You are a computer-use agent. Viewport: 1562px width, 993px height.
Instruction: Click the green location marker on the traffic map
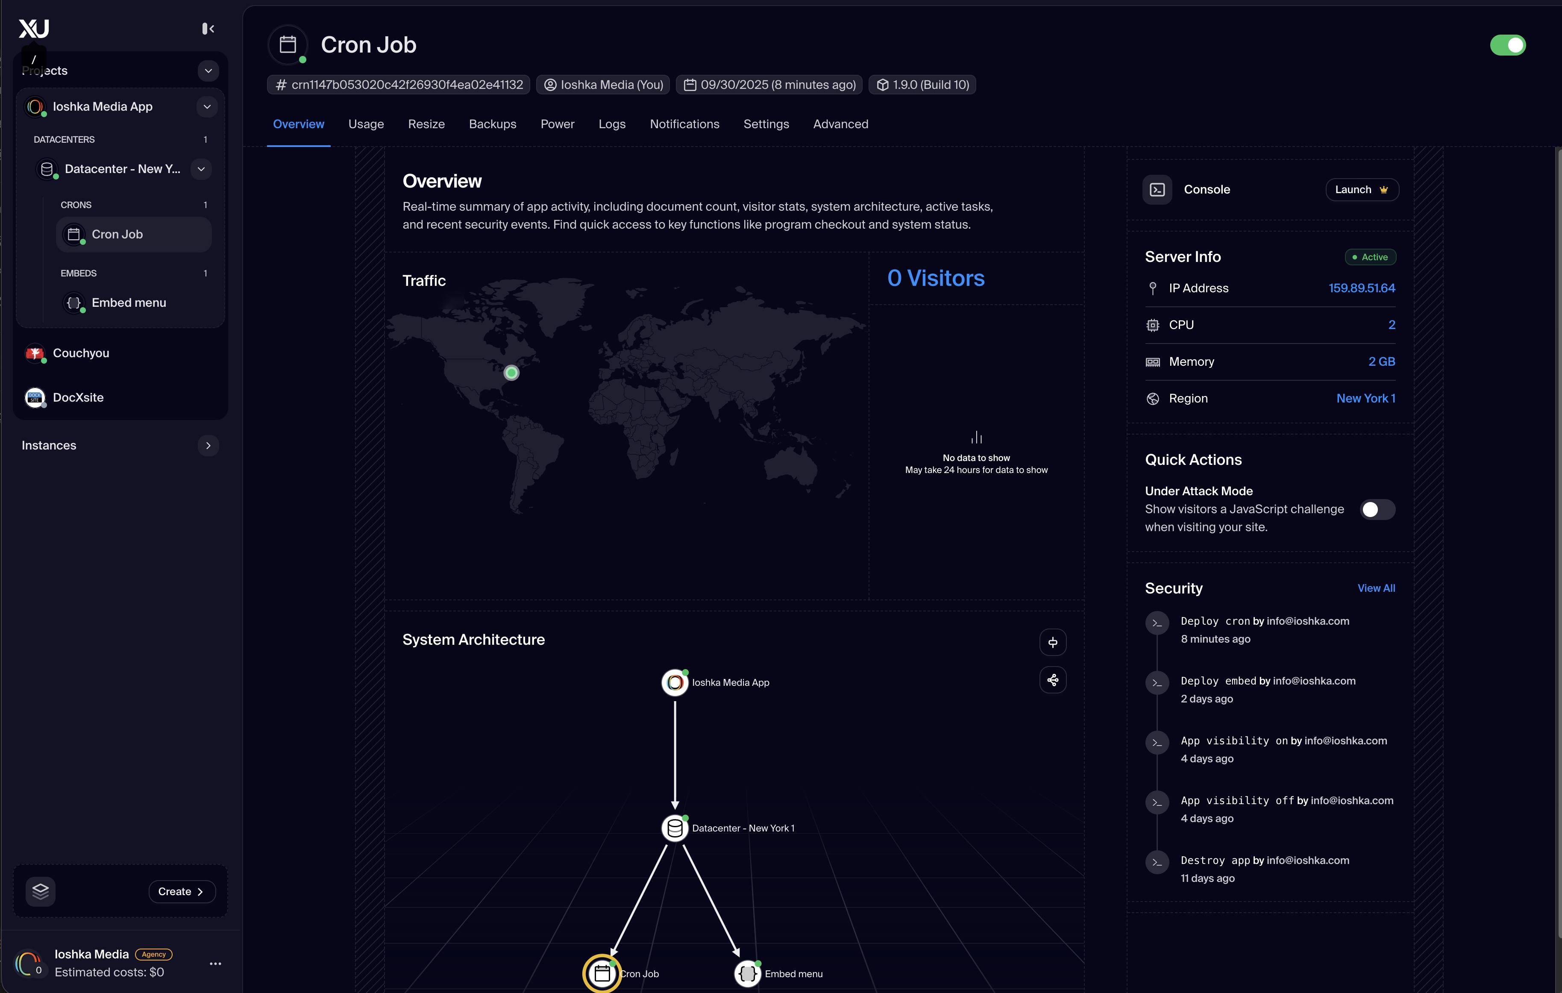(511, 372)
